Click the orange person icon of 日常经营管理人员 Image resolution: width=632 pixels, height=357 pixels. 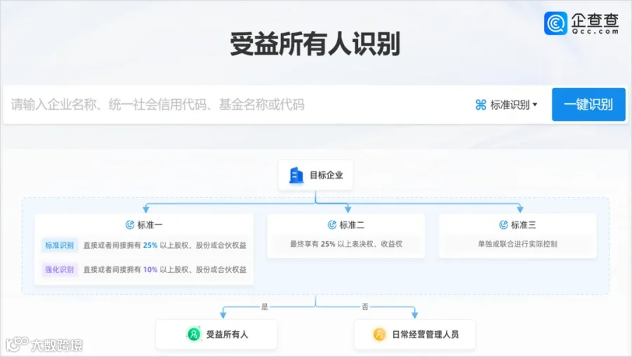click(379, 335)
